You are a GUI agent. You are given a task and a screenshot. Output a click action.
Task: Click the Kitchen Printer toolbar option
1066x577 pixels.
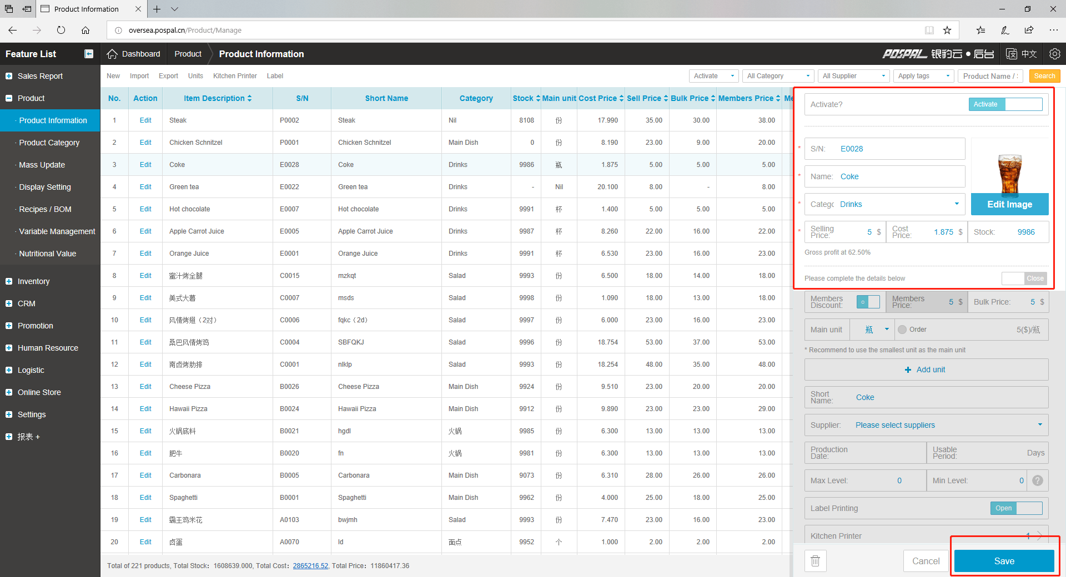tap(235, 76)
